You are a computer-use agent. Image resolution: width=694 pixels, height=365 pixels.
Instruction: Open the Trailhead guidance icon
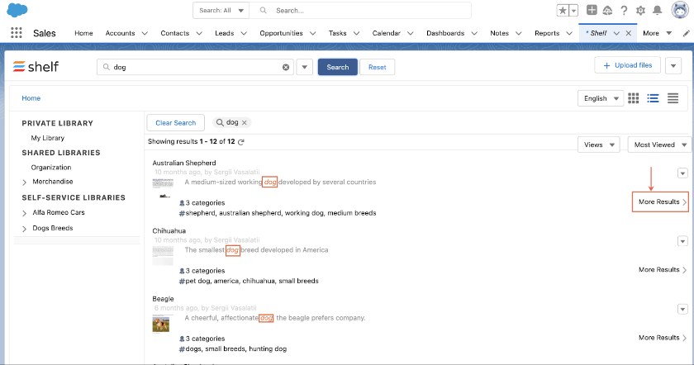(608, 10)
